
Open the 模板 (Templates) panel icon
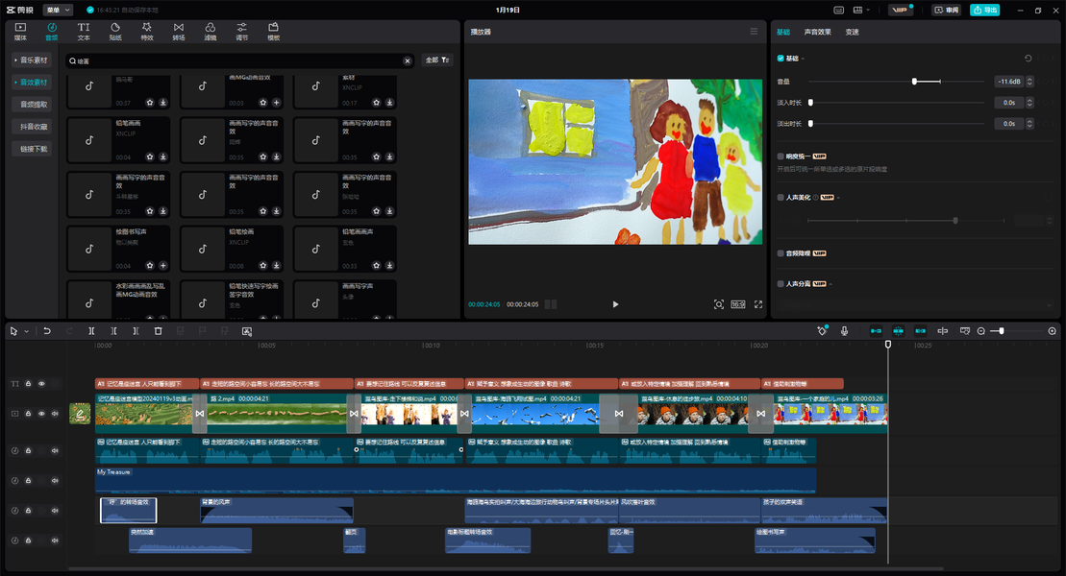[273, 32]
